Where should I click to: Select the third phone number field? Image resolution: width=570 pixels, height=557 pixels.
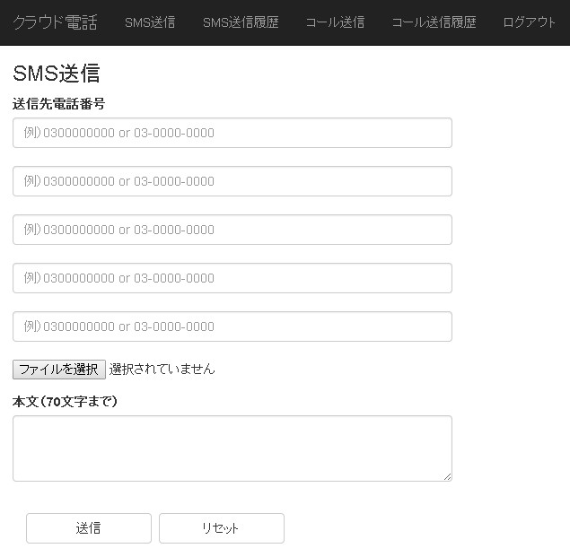tap(232, 230)
